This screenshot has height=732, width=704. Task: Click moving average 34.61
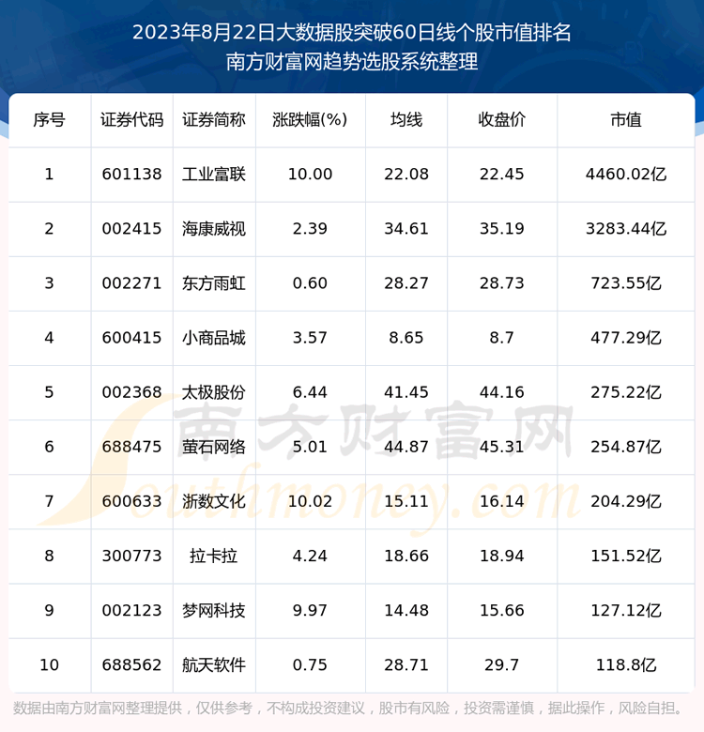pyautogui.click(x=406, y=229)
